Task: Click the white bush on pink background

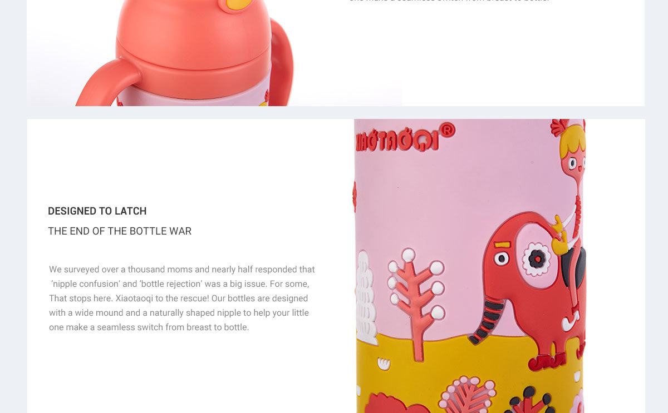Action: click(366, 298)
